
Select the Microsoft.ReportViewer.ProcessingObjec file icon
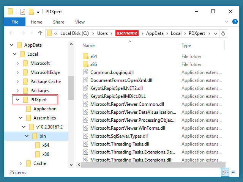pos(86,120)
